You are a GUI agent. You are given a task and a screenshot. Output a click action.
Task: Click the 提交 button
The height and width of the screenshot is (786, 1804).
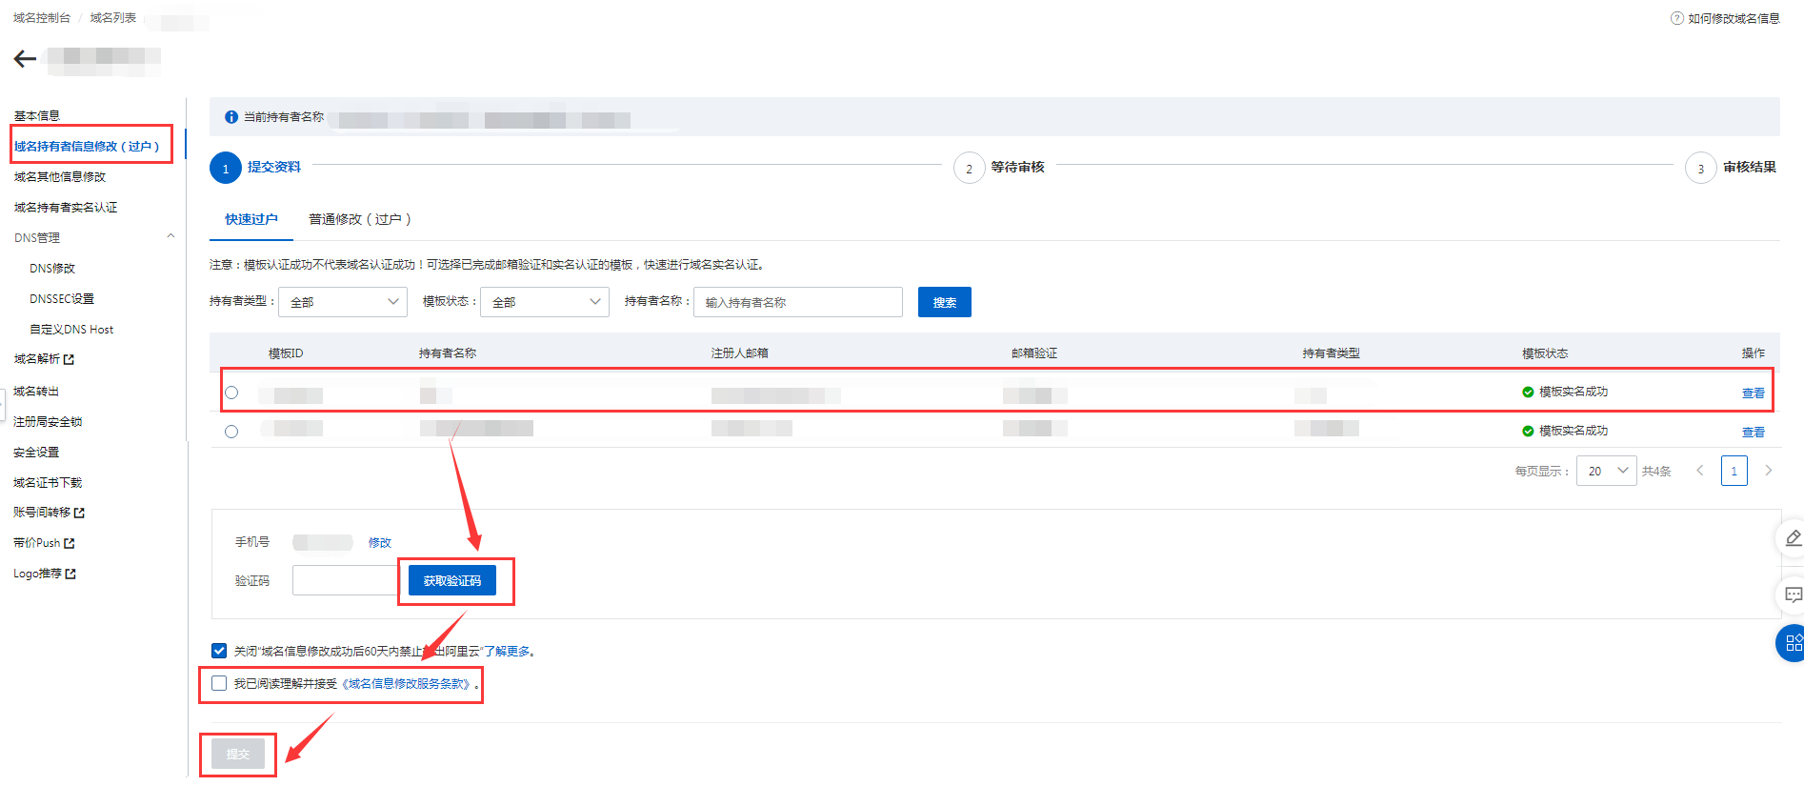238,754
